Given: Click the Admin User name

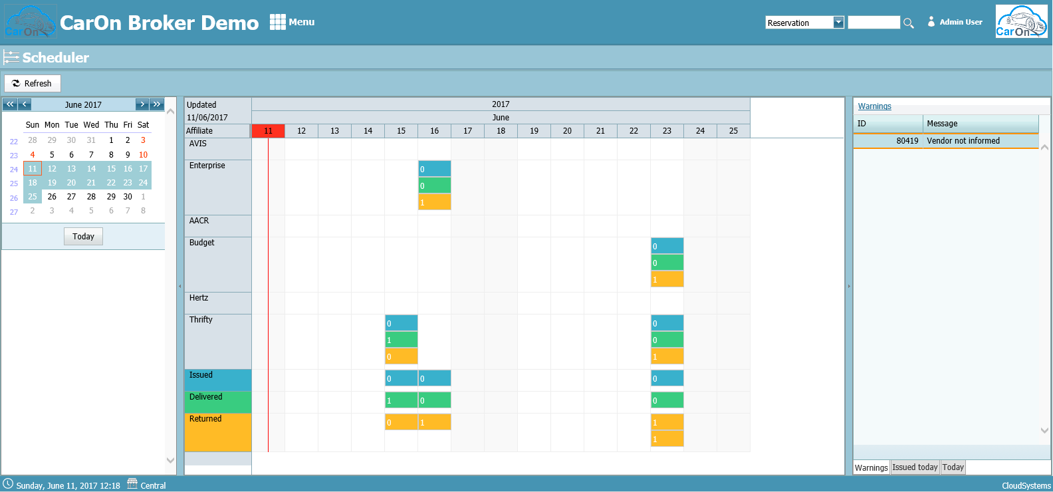Looking at the screenshot, I should point(961,22).
